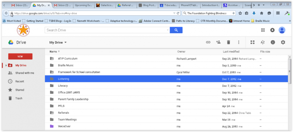Toggle the view details info panel
Image resolution: width=293 pixels, height=132 pixels.
(x=273, y=42)
